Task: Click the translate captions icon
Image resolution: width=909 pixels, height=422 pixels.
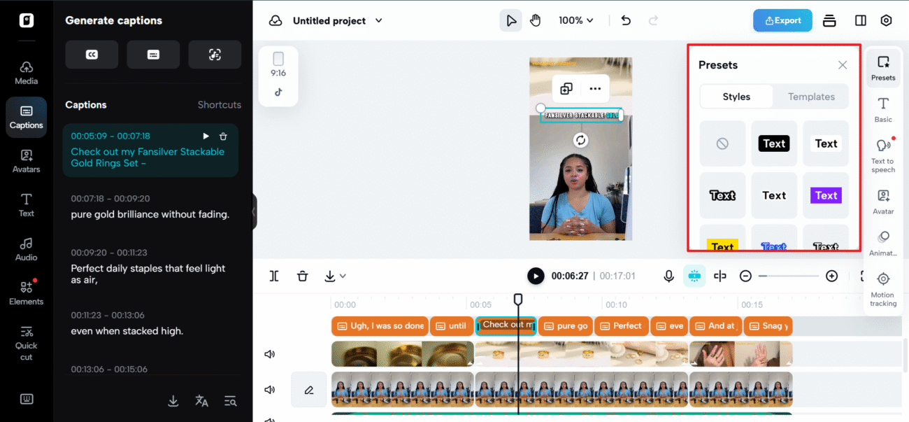Action: click(201, 401)
